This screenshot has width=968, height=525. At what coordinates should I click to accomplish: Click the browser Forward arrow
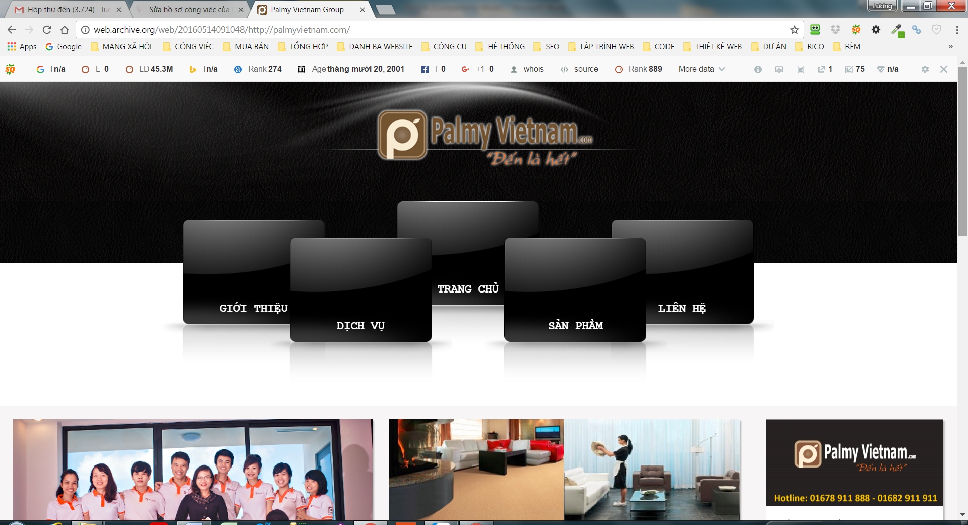29,30
